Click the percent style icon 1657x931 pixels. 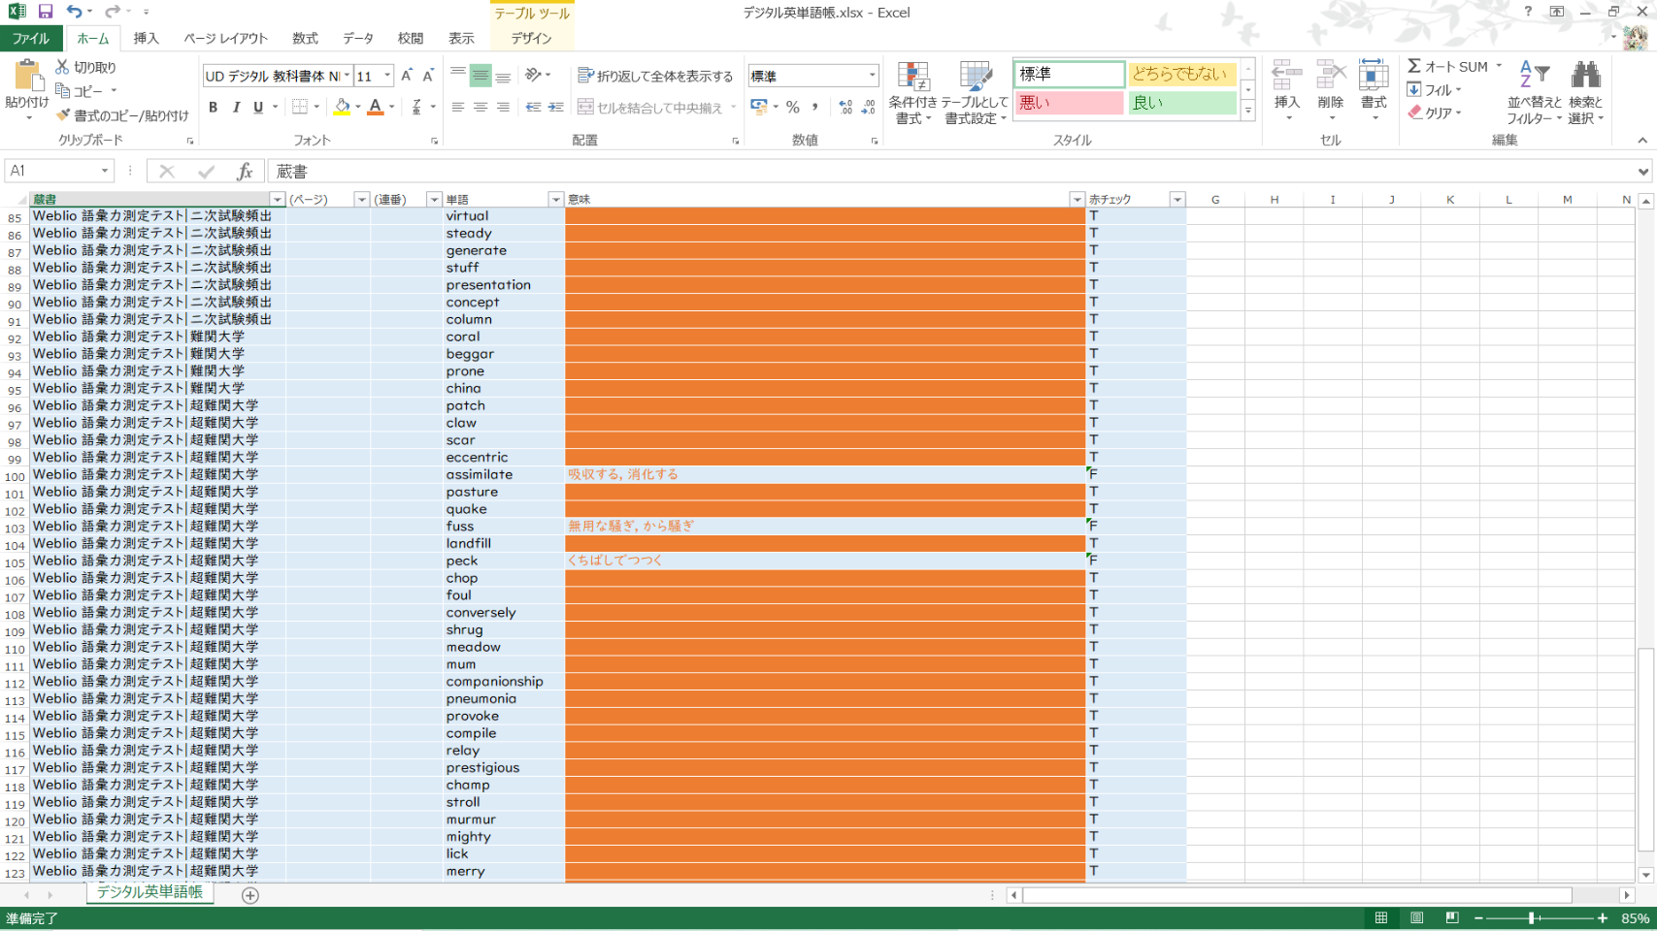(793, 108)
